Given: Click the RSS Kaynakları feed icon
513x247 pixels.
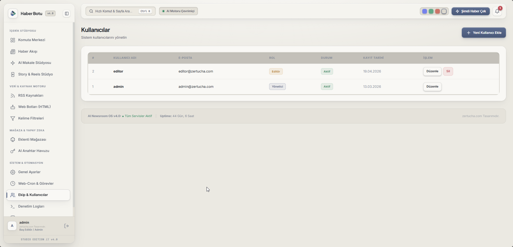Looking at the screenshot, I should 13,96.
